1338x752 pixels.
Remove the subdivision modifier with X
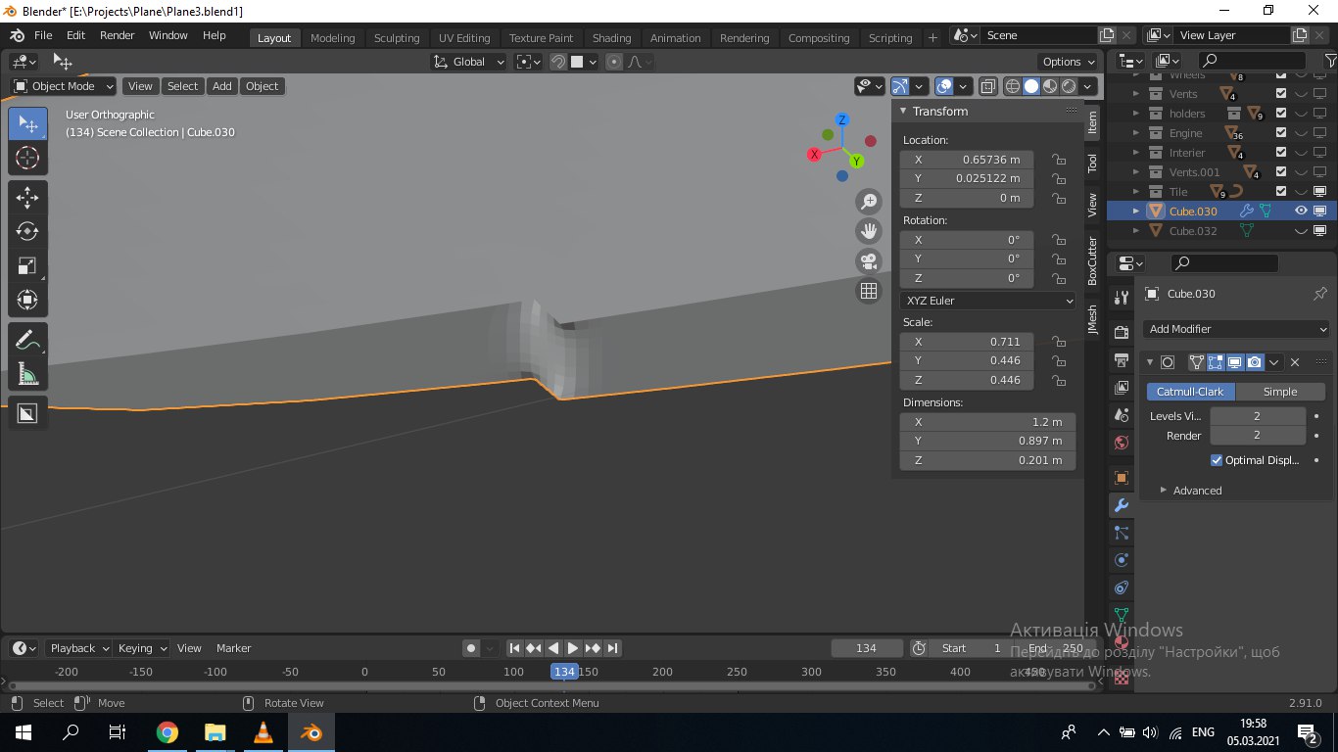point(1295,362)
